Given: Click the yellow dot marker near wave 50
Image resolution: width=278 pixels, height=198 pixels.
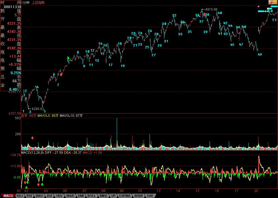Looking at the screenshot, I should coord(268,9).
